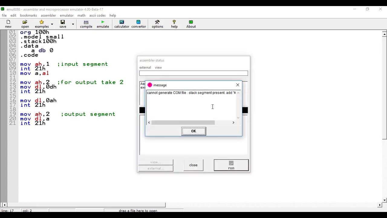The width and height of the screenshot is (387, 218).
Task: Click close in assembler status window
Action: pyautogui.click(x=193, y=165)
